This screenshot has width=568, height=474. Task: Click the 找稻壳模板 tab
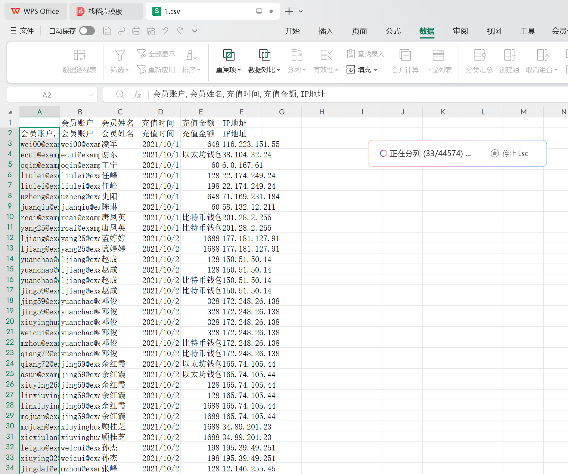click(x=106, y=12)
